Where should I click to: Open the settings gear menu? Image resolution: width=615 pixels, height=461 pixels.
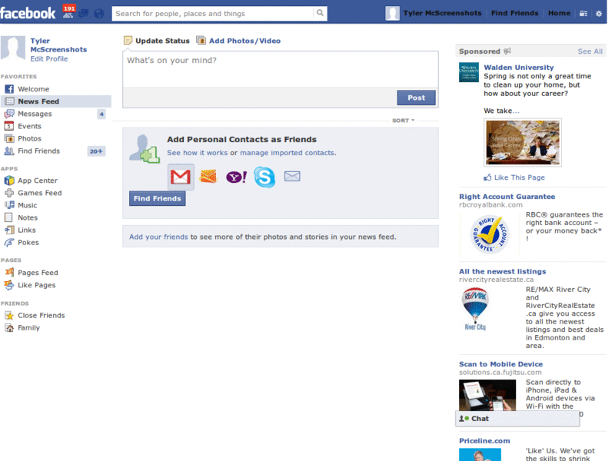click(x=599, y=13)
